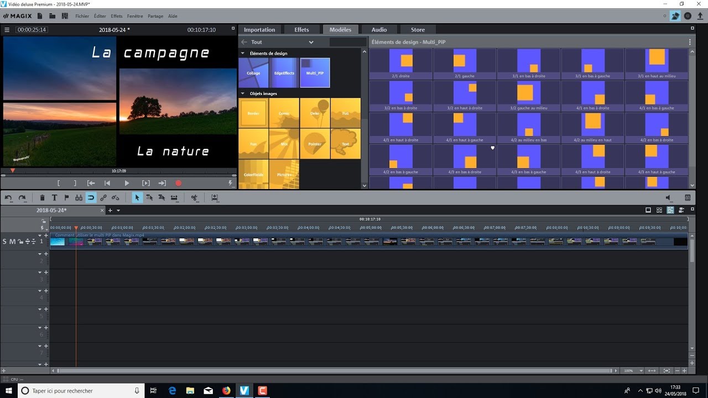Select the single object mouse mode arrow
Screen dimensions: 708x398
(137, 197)
